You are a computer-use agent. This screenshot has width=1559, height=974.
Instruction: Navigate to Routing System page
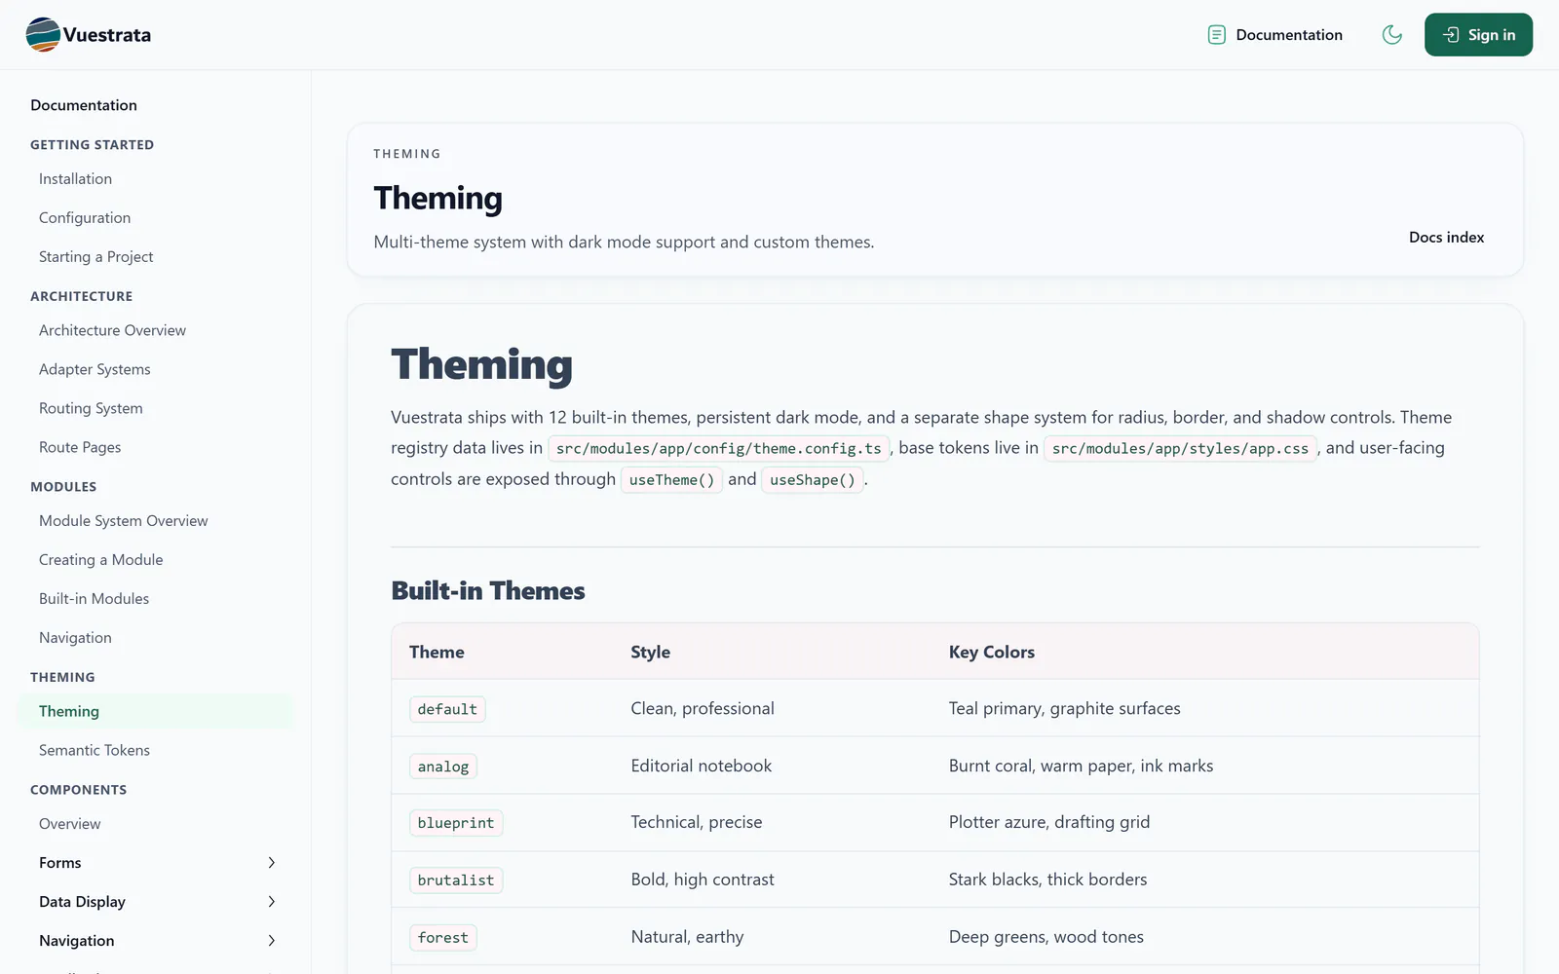pos(91,409)
